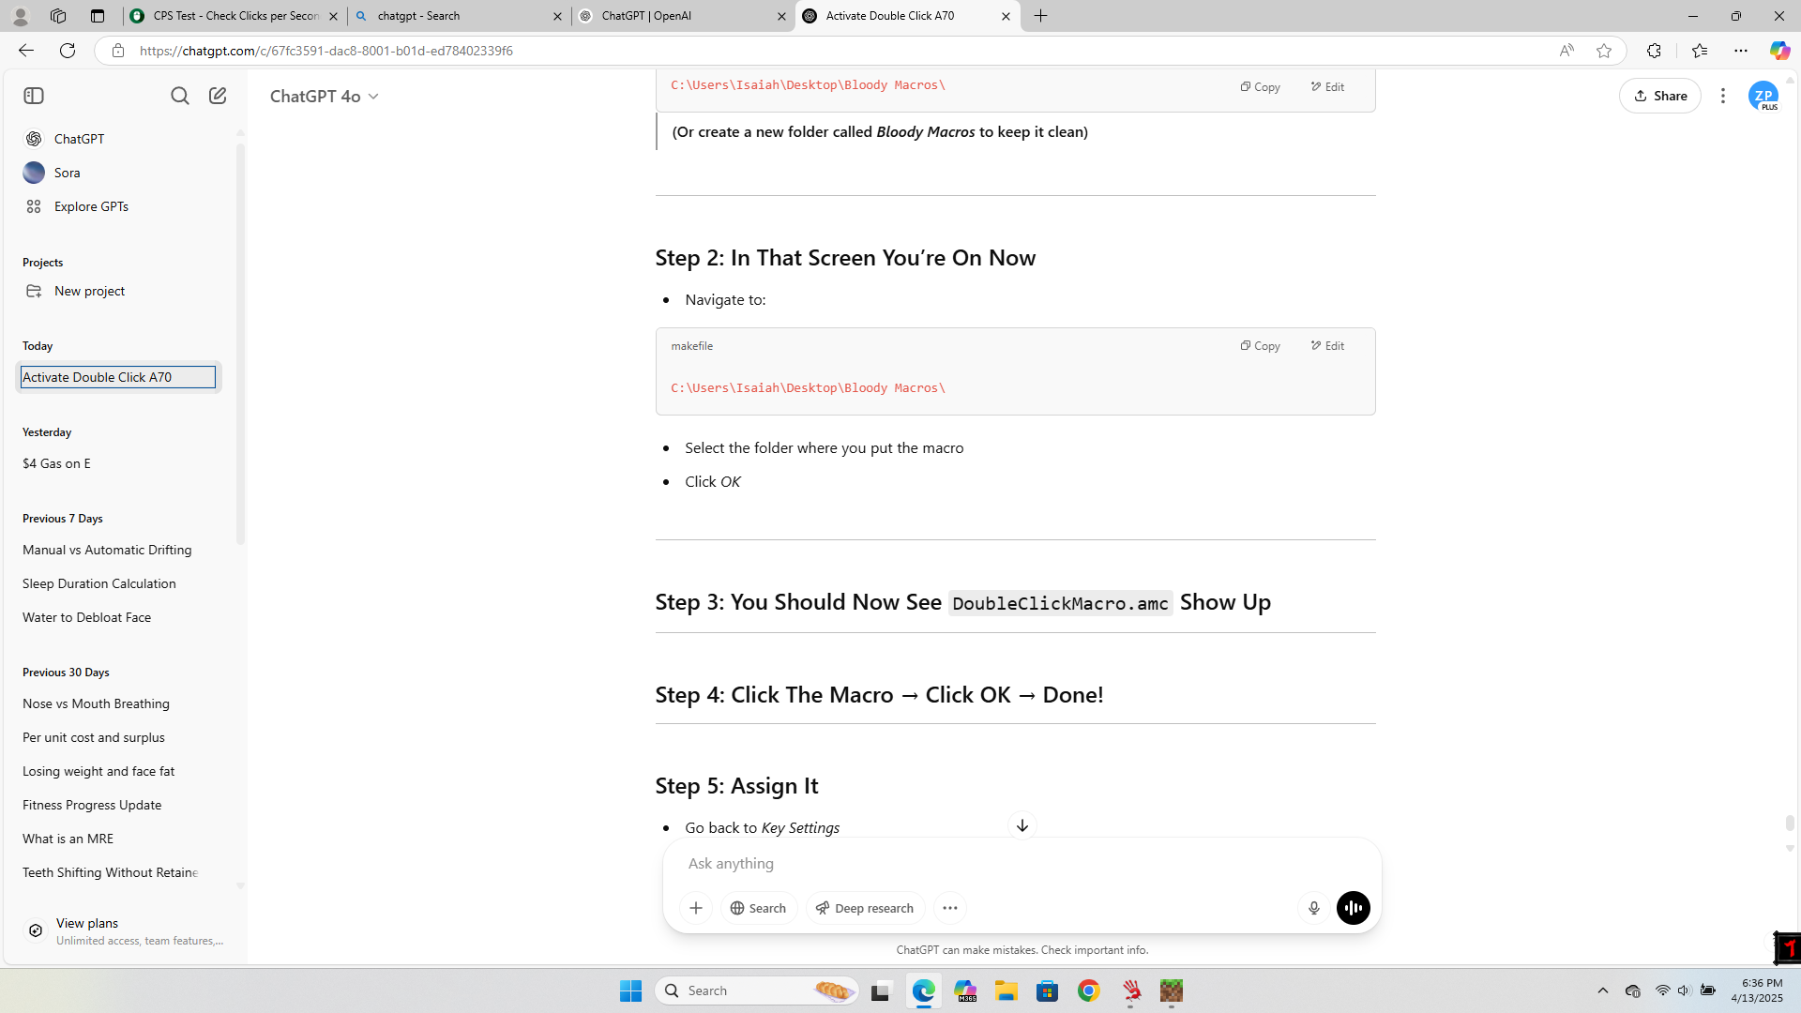
Task: Open Chrome from the Windows taskbar
Action: (x=1088, y=990)
